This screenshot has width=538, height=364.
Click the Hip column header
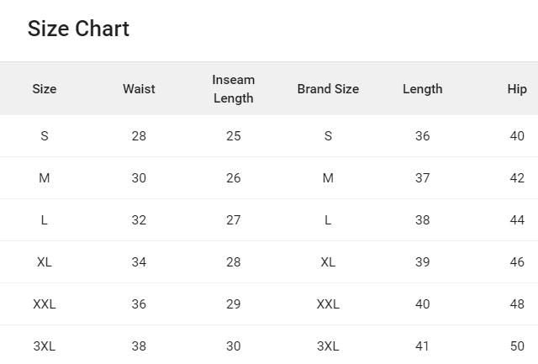point(517,89)
